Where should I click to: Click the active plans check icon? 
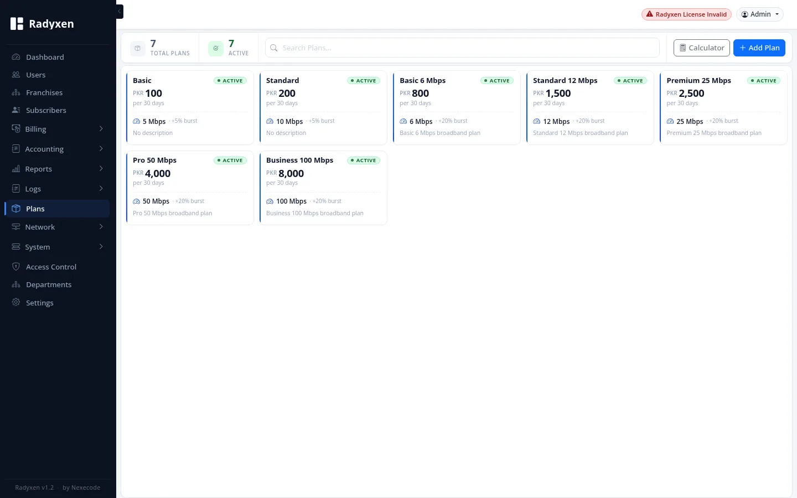click(216, 48)
